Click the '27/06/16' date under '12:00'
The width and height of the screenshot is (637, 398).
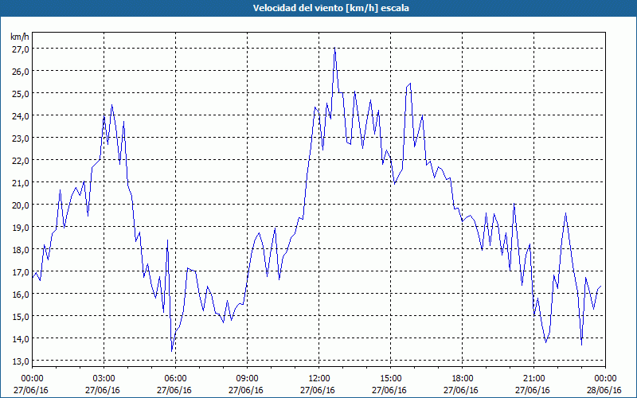click(318, 390)
